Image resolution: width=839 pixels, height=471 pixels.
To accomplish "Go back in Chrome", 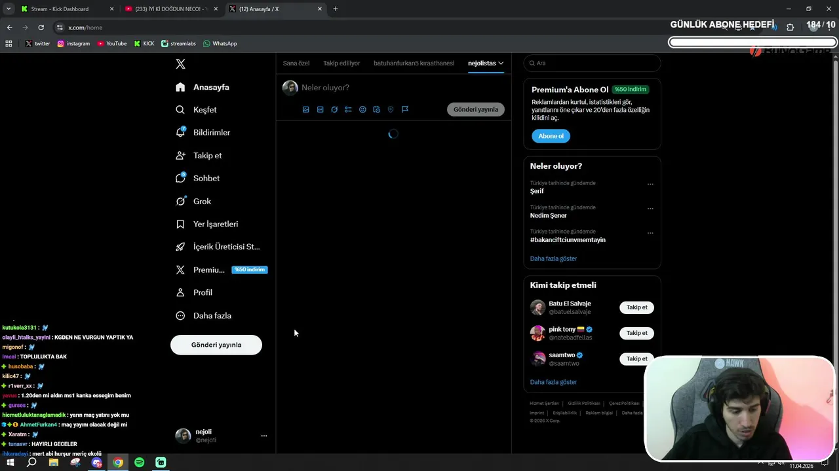I will coord(9,27).
